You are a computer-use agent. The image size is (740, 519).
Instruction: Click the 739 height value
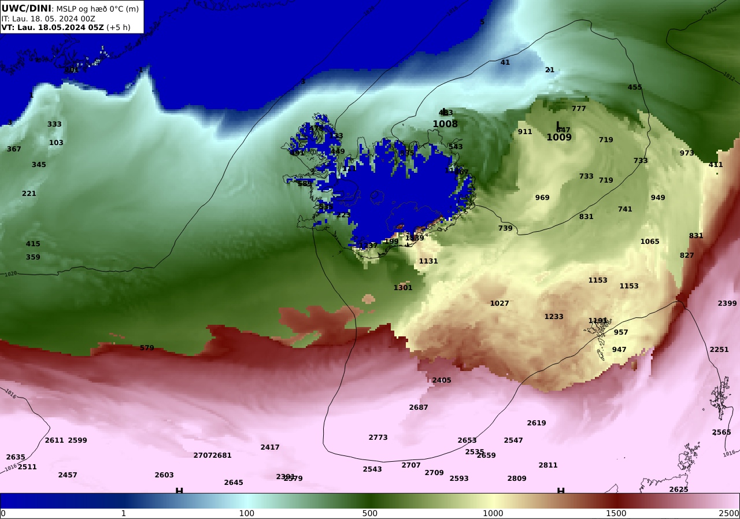[x=505, y=228]
